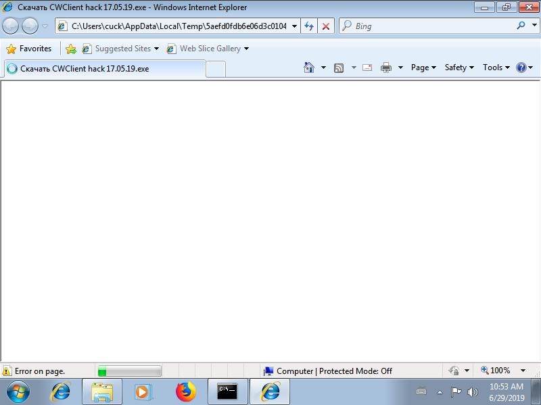Open the Favorites center
The width and height of the screenshot is (541, 405).
28,49
